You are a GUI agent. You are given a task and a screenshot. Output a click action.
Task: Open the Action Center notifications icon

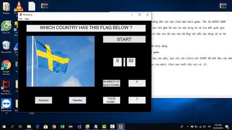coord(227,127)
